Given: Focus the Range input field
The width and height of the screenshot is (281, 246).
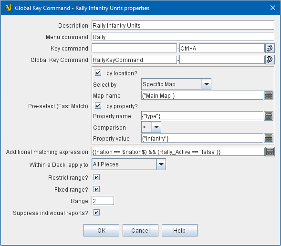Looking at the screenshot, I should coord(103,201).
